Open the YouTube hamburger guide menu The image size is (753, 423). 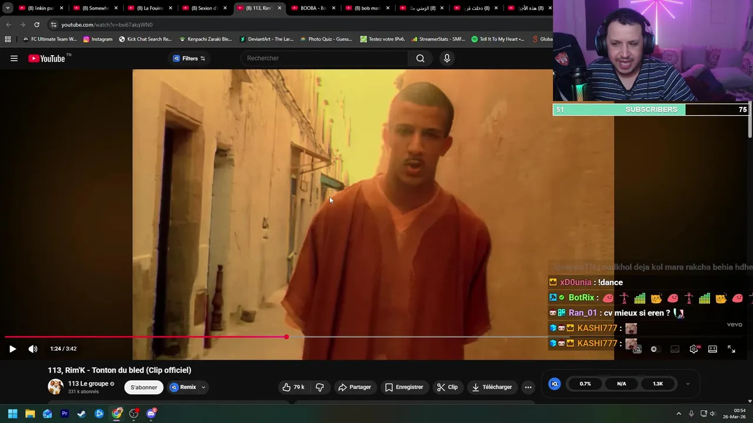pos(14,58)
